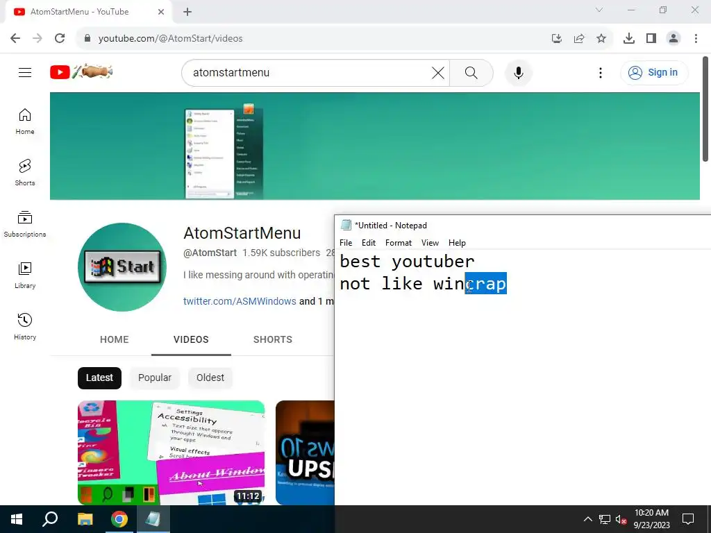Open File Explorer from taskbar
The width and height of the screenshot is (711, 533).
click(85, 519)
